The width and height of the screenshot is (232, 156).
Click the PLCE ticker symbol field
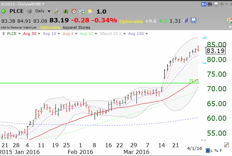pos(16,11)
